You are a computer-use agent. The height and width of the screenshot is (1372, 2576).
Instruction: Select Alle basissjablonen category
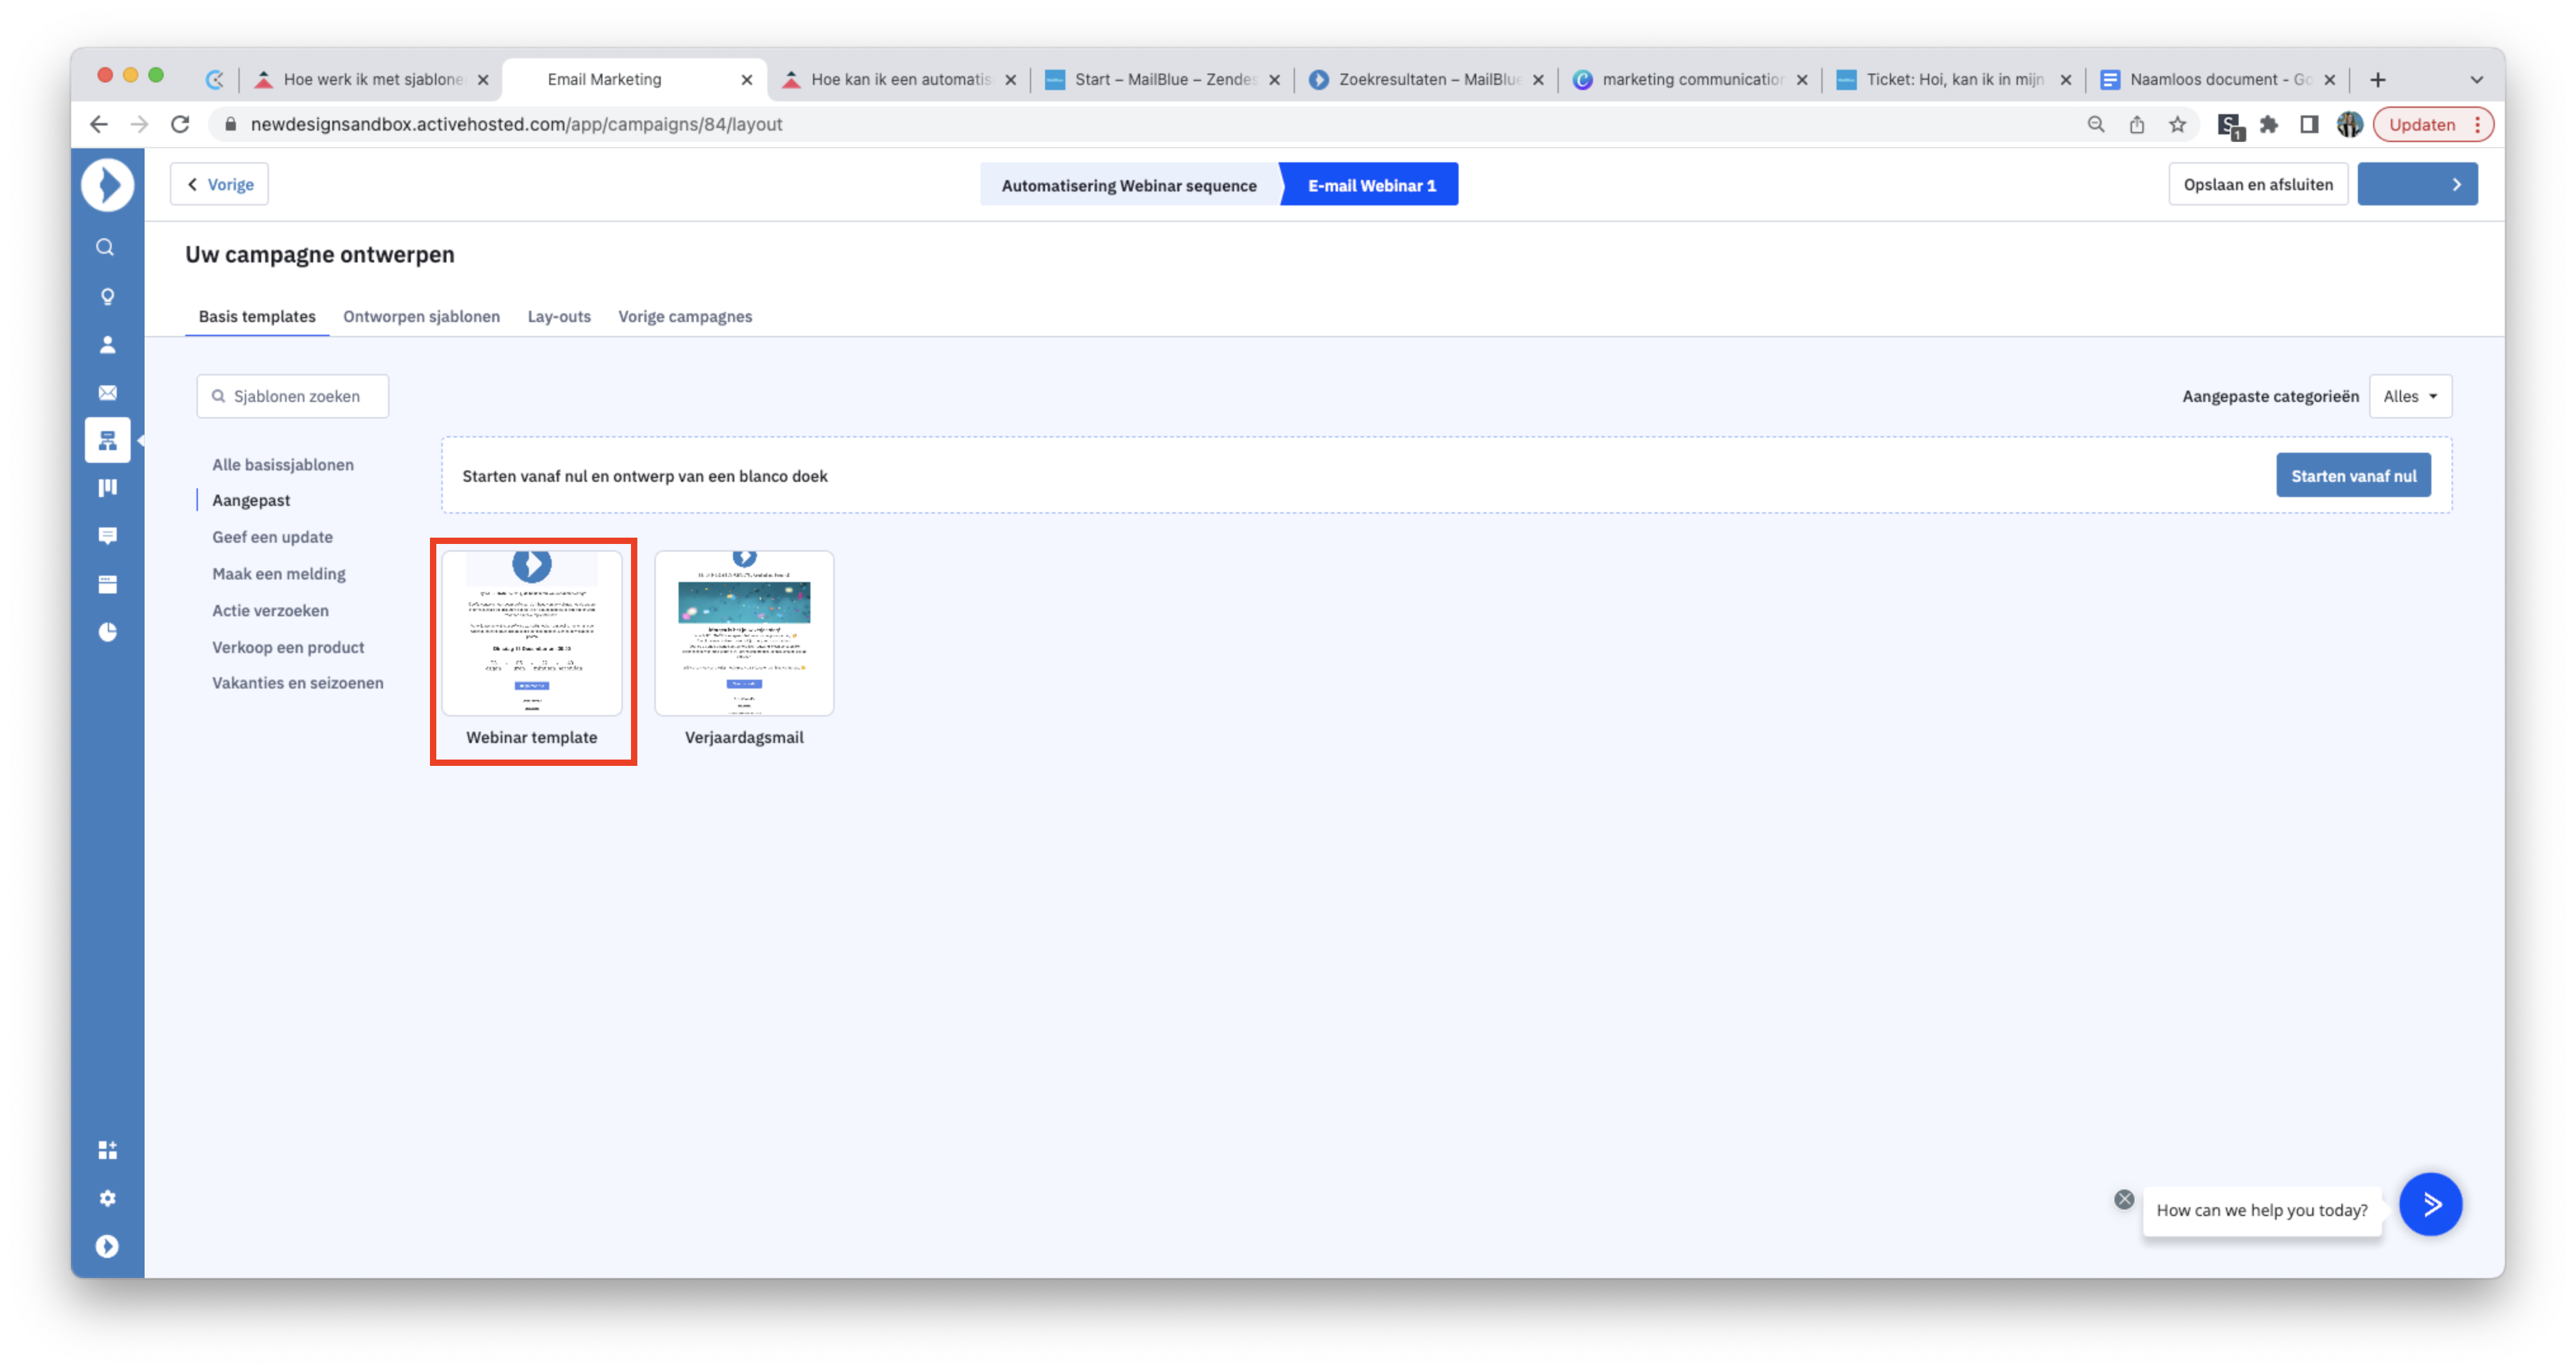[282, 464]
